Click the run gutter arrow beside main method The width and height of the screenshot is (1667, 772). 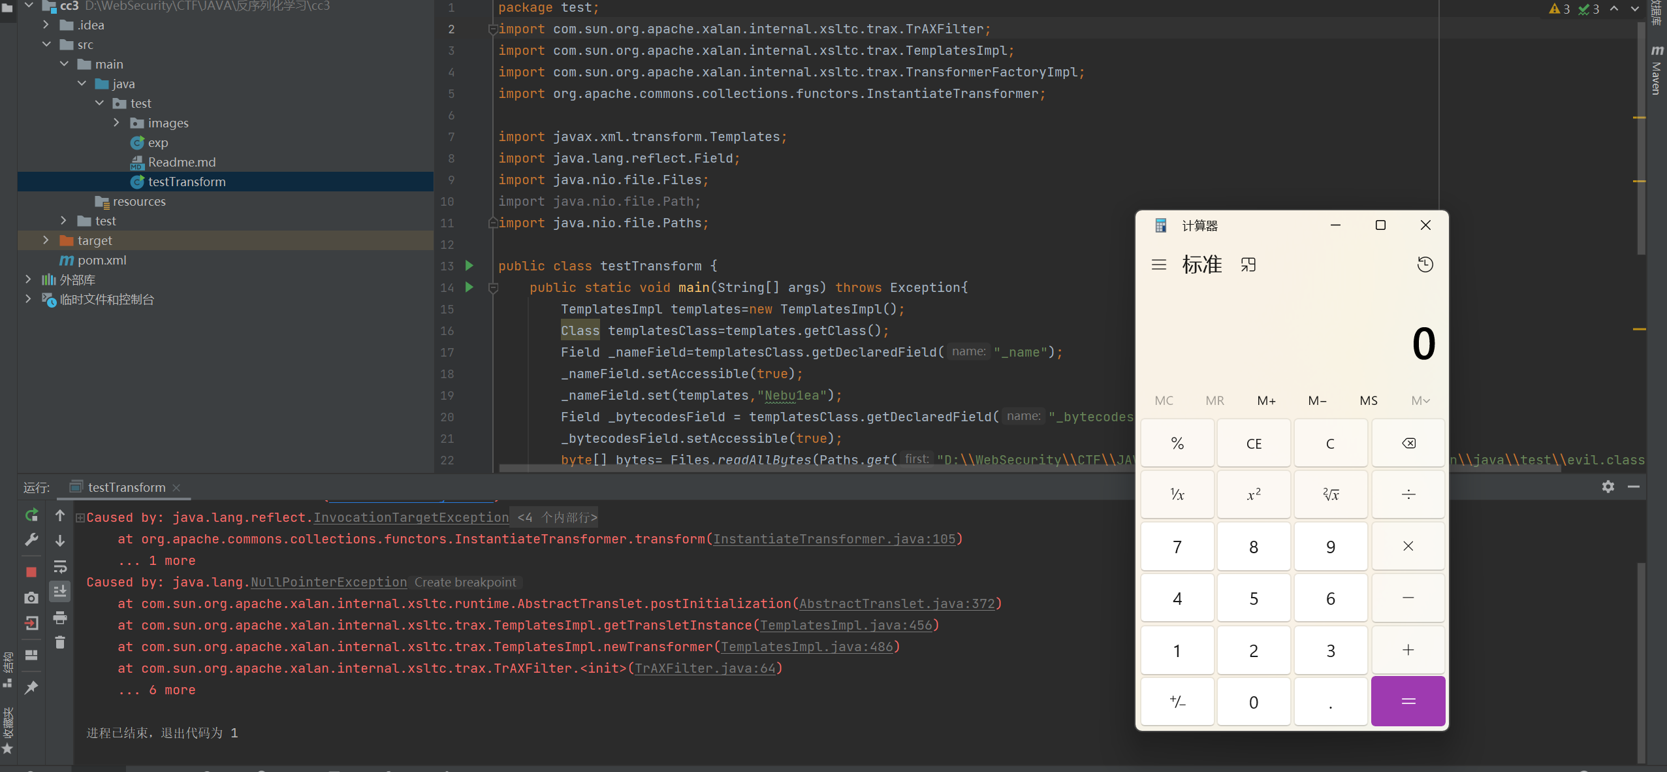(x=469, y=287)
